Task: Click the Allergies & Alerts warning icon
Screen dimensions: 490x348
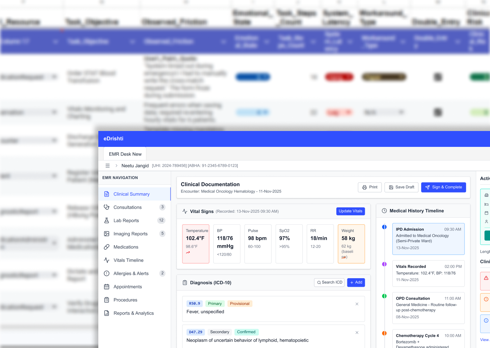Action: 106,273
